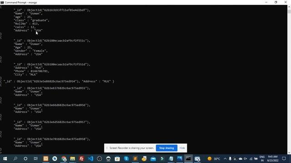Screen dimensions: 291x163
Task: Open XAMPP from the taskbar
Action: pyautogui.click(x=46, y=158)
